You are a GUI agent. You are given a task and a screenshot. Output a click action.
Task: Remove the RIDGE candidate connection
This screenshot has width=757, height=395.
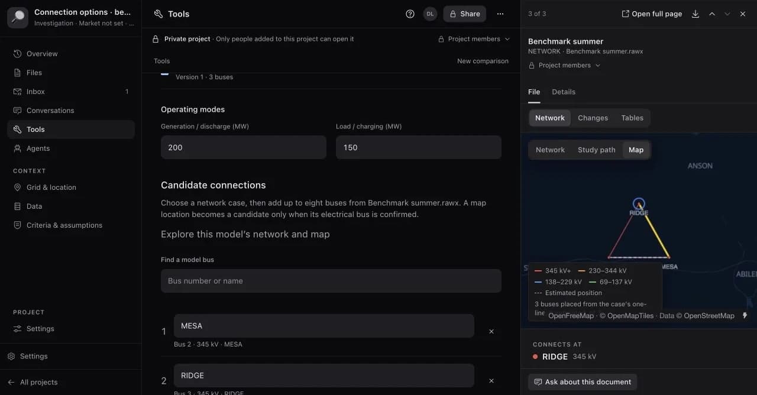click(491, 381)
